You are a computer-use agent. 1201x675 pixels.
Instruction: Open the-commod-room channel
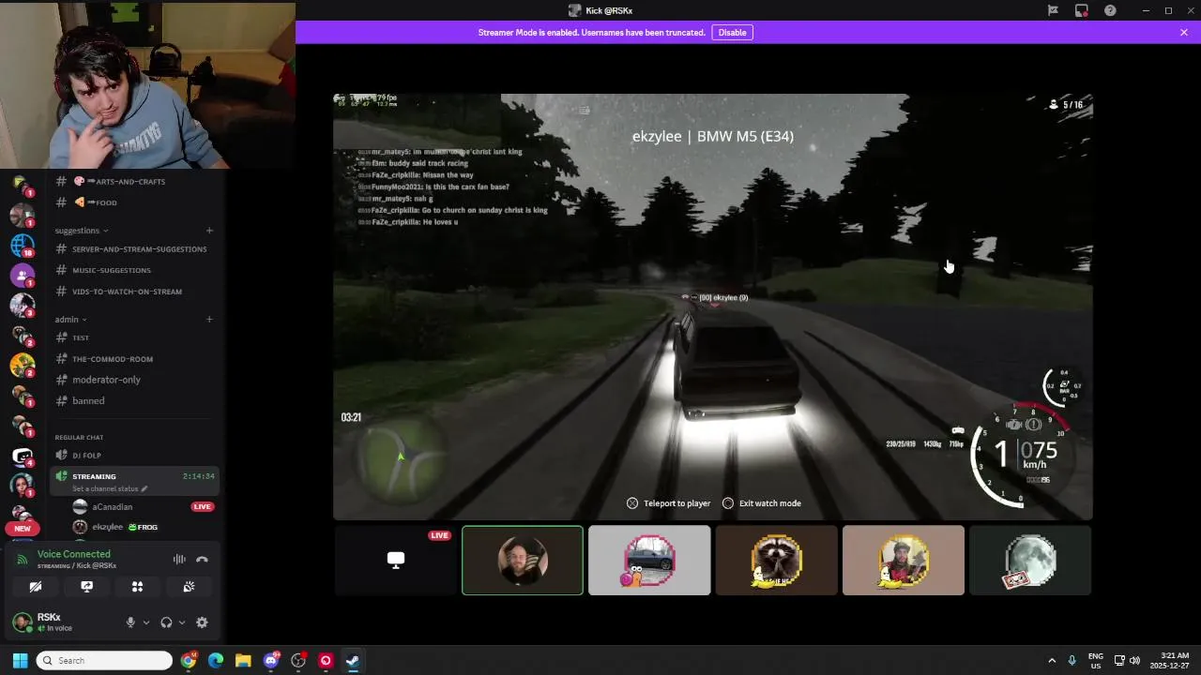pyautogui.click(x=134, y=359)
